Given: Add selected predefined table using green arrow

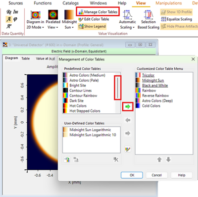Looking at the screenshot, I should 128,106.
